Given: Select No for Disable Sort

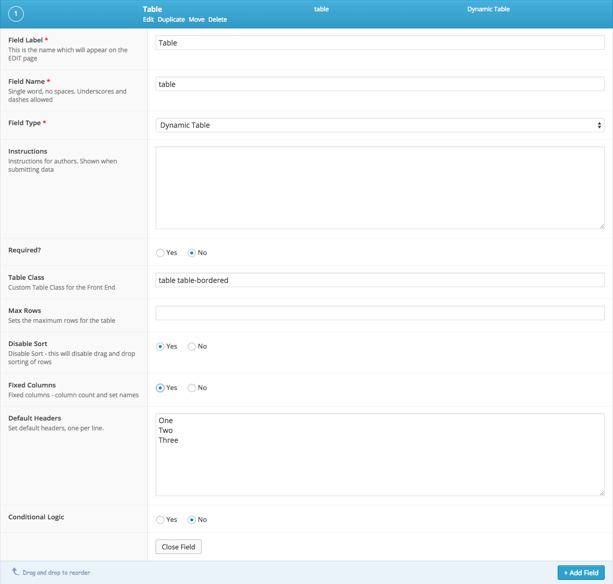Looking at the screenshot, I should click(x=192, y=347).
